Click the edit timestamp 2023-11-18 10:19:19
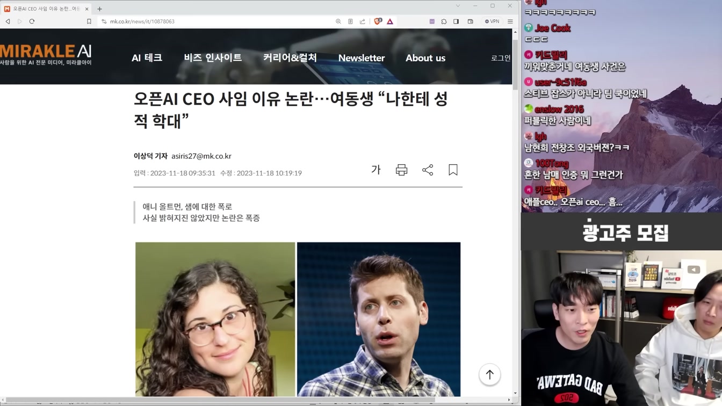 pos(269,173)
